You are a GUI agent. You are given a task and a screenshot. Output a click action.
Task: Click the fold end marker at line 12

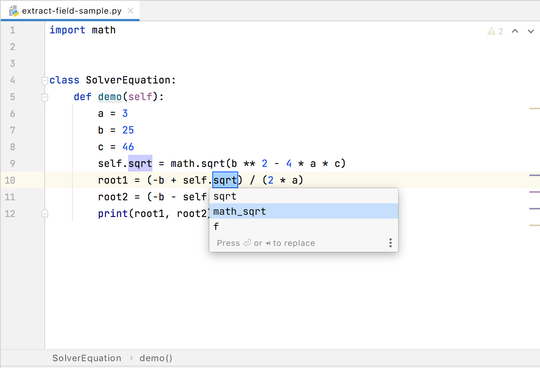(44, 214)
